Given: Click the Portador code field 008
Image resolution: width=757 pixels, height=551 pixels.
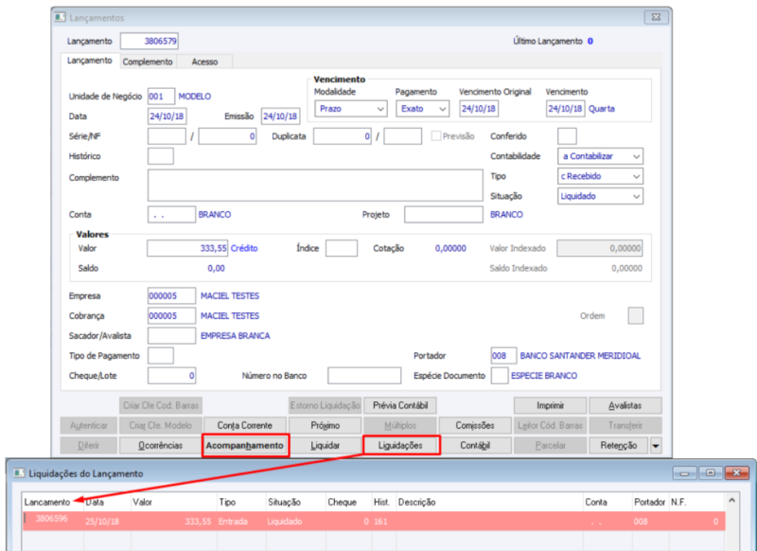Looking at the screenshot, I should [x=503, y=355].
